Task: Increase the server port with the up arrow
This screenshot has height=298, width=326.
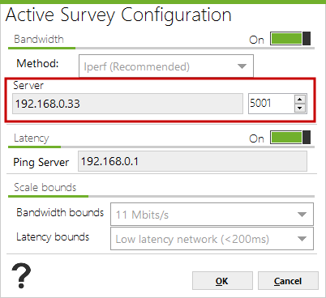Action: click(300, 100)
